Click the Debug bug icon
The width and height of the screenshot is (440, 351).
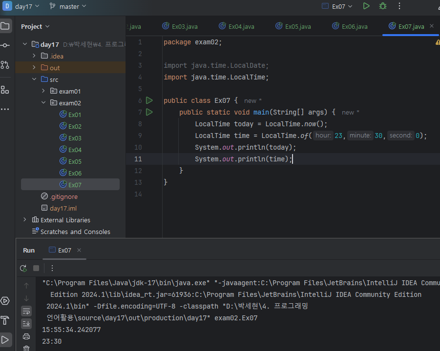click(x=383, y=6)
